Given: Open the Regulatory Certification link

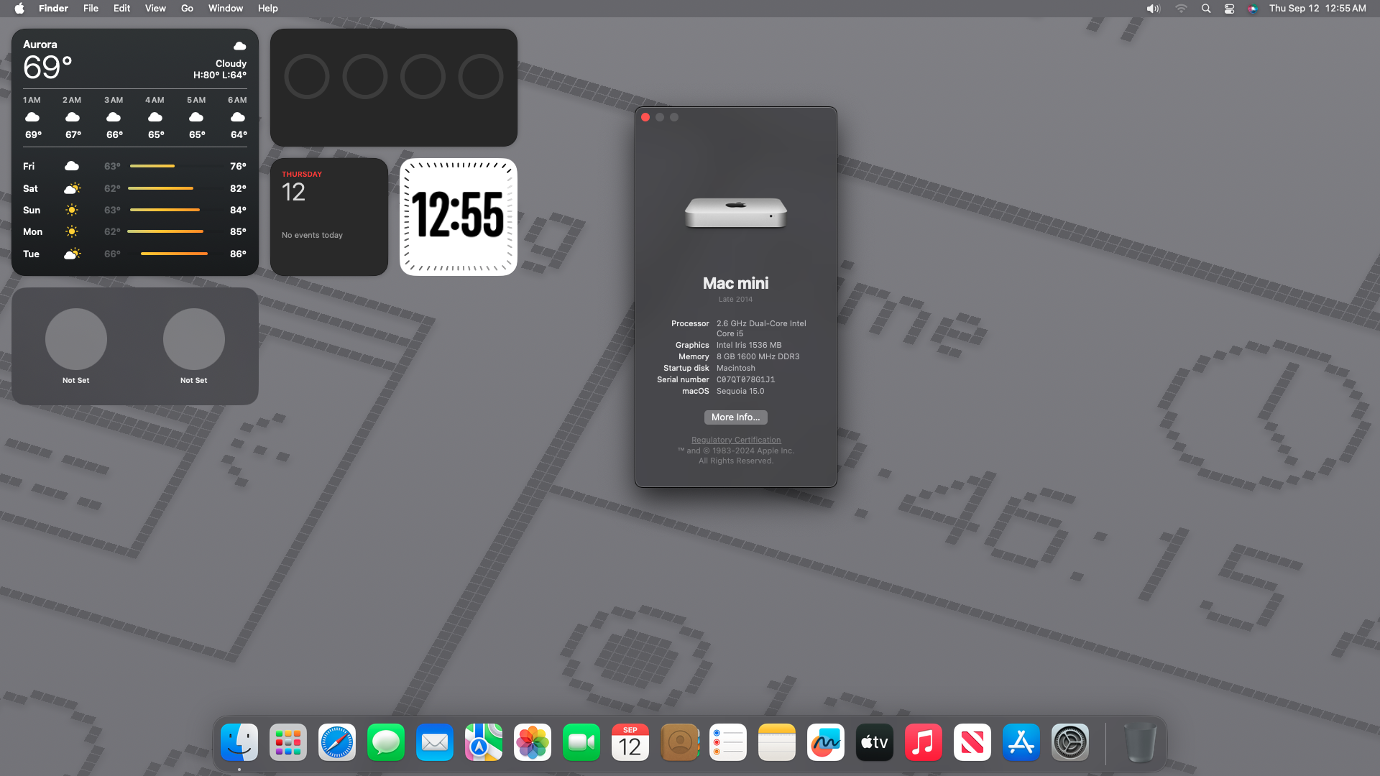Looking at the screenshot, I should click(x=735, y=440).
